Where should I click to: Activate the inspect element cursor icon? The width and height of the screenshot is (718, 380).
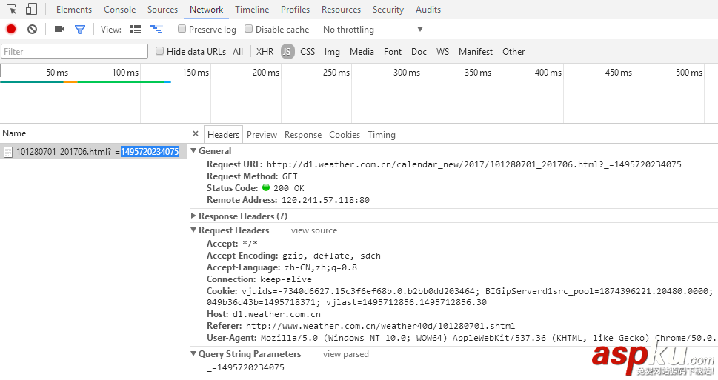pos(11,9)
